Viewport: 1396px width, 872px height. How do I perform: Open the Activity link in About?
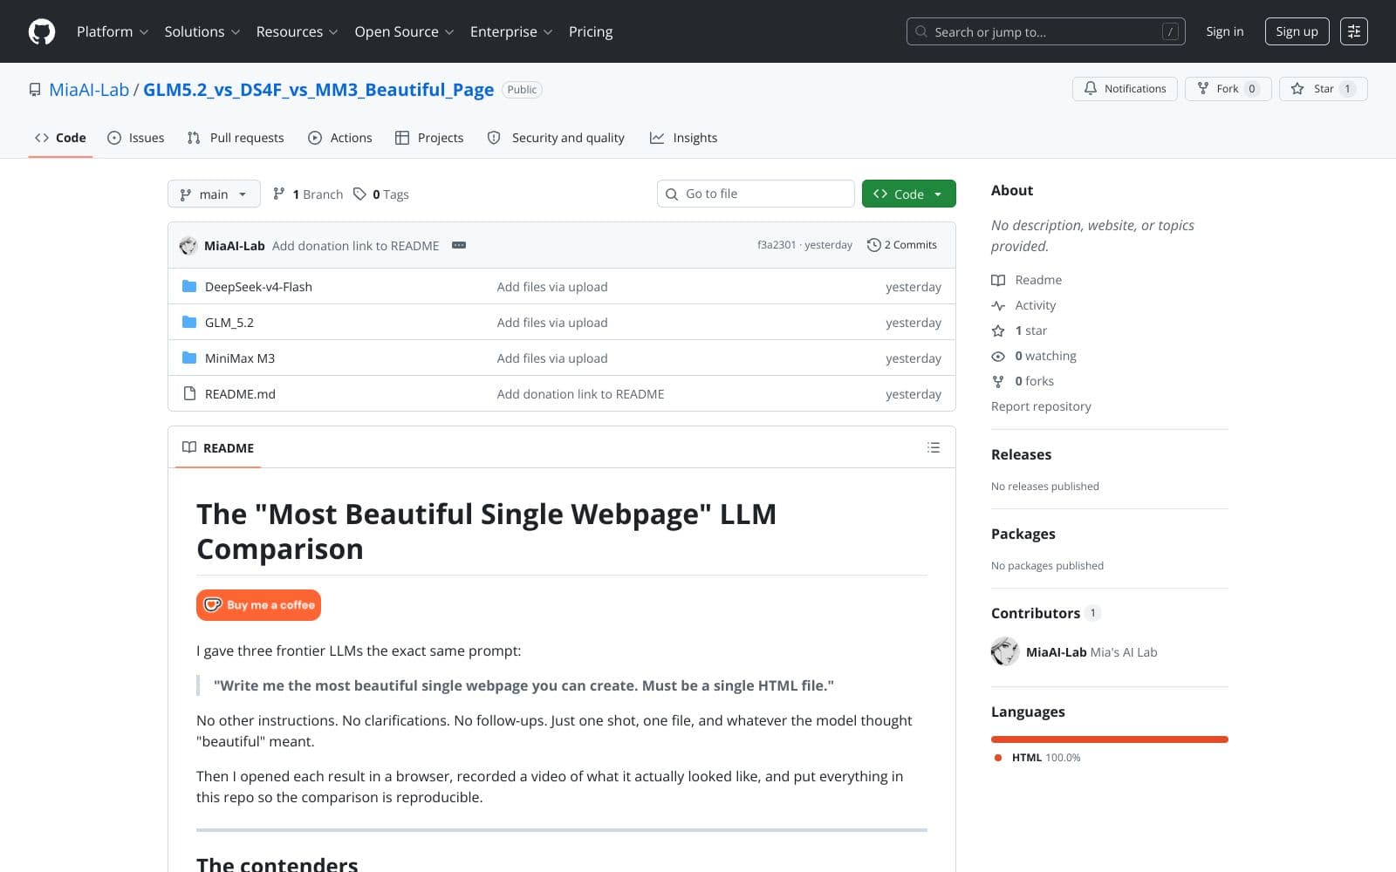(x=1023, y=305)
